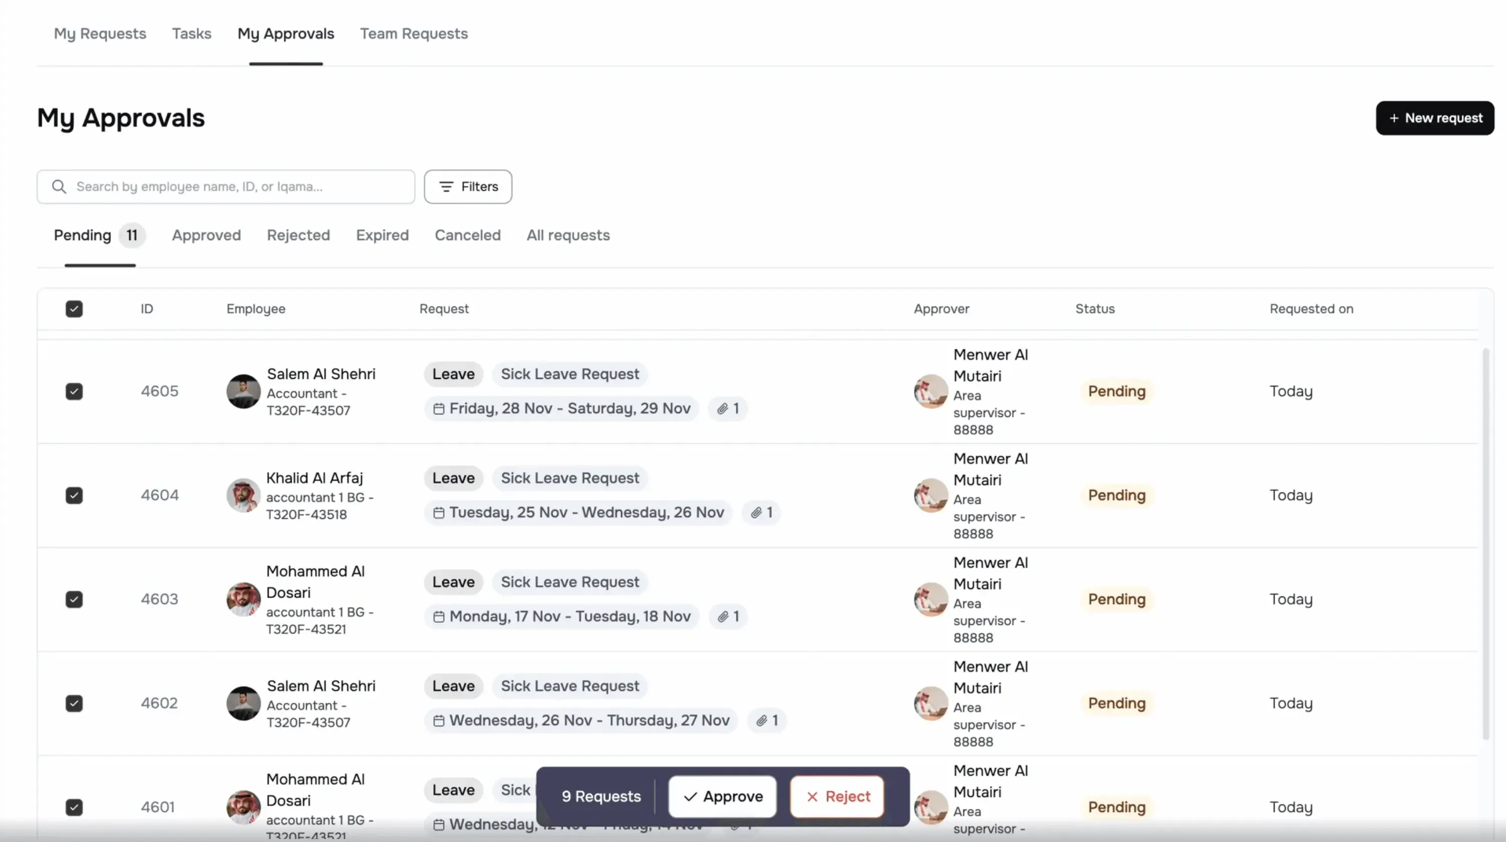Switch to the Team Requests tab
This screenshot has width=1506, height=842.
413,33
